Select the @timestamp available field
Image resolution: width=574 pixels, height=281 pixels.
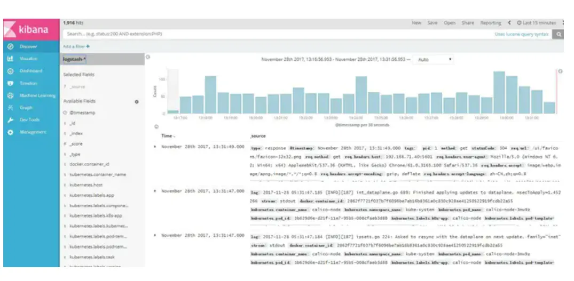tap(82, 113)
